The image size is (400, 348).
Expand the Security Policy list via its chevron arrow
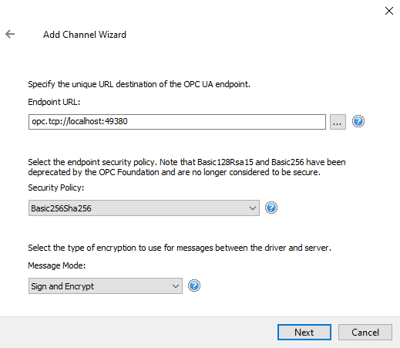[x=253, y=208]
